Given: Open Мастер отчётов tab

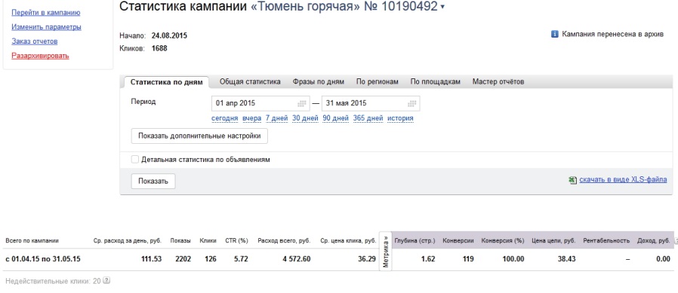Looking at the screenshot, I should (x=498, y=81).
